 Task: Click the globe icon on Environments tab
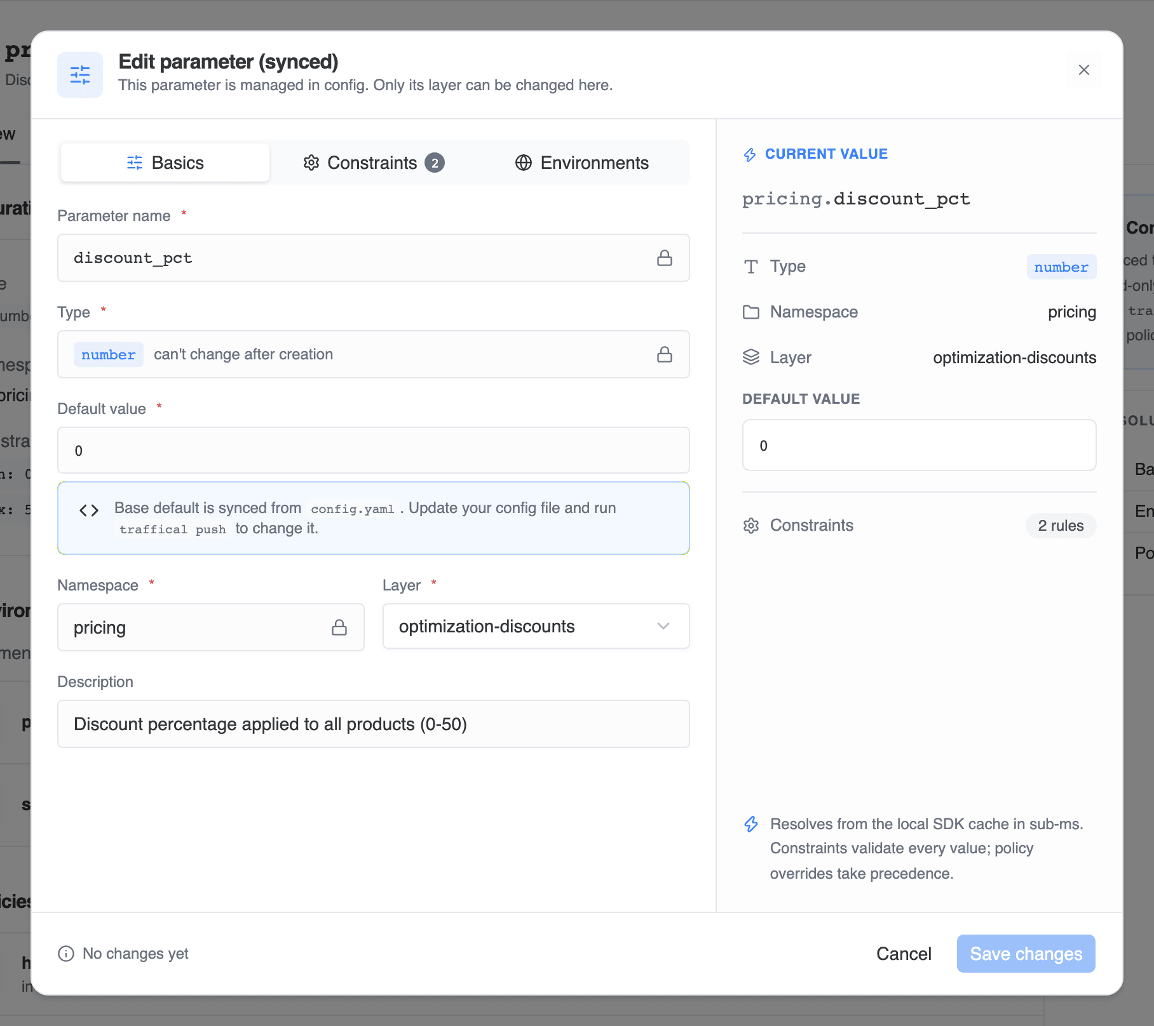pyautogui.click(x=524, y=163)
